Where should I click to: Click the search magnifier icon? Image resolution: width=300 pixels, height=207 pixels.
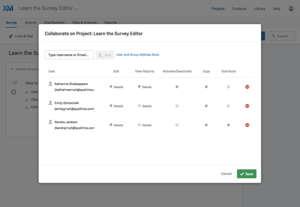[273, 36]
